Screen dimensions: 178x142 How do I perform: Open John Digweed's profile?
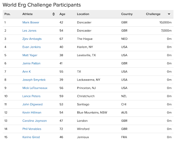click(31, 104)
